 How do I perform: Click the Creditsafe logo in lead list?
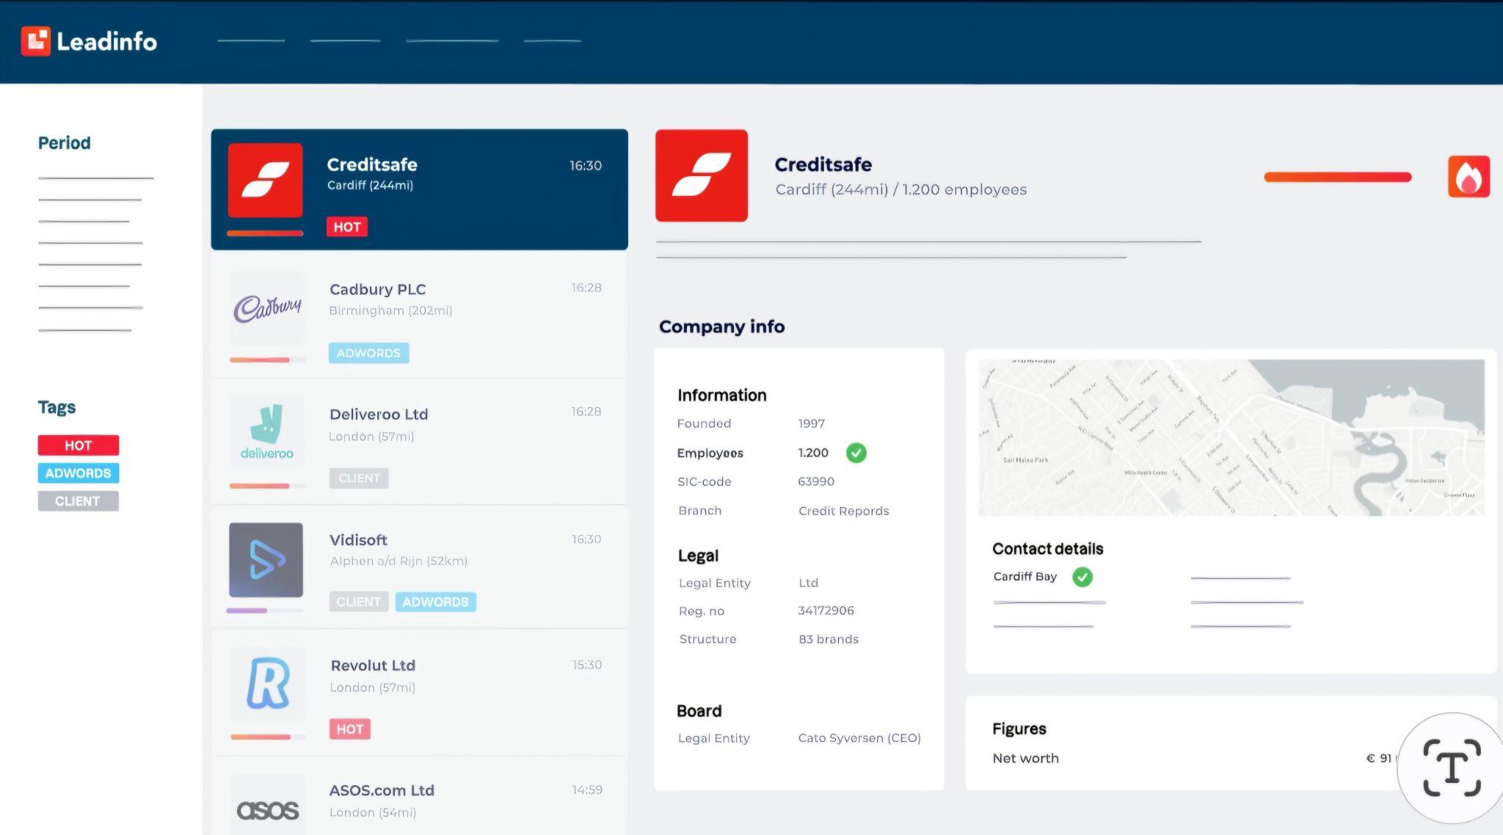(x=265, y=181)
